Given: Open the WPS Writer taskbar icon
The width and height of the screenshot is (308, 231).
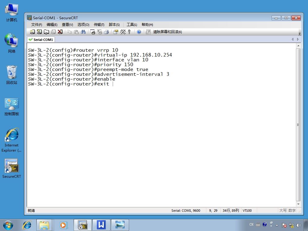Looking at the screenshot, I should pyautogui.click(x=101, y=225).
